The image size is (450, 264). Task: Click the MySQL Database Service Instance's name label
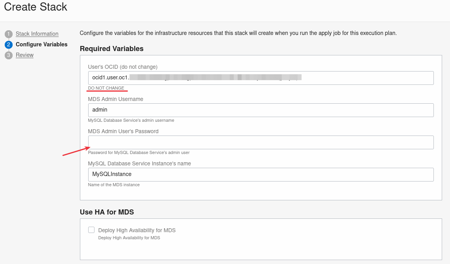point(139,163)
